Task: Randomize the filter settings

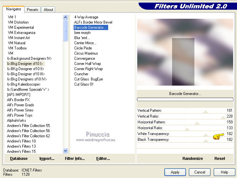Action: point(192,159)
